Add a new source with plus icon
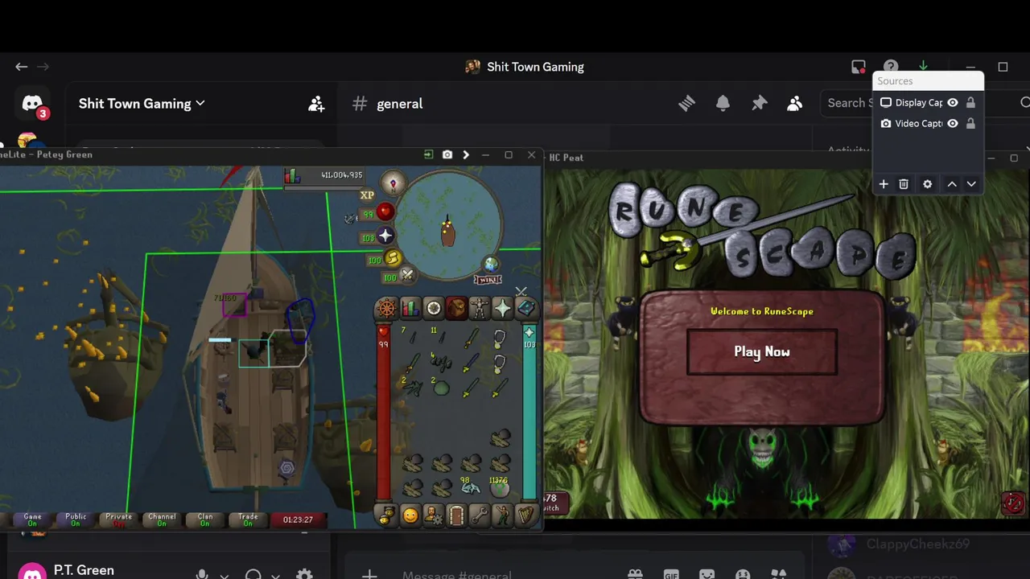This screenshot has width=1030, height=579. 884,184
